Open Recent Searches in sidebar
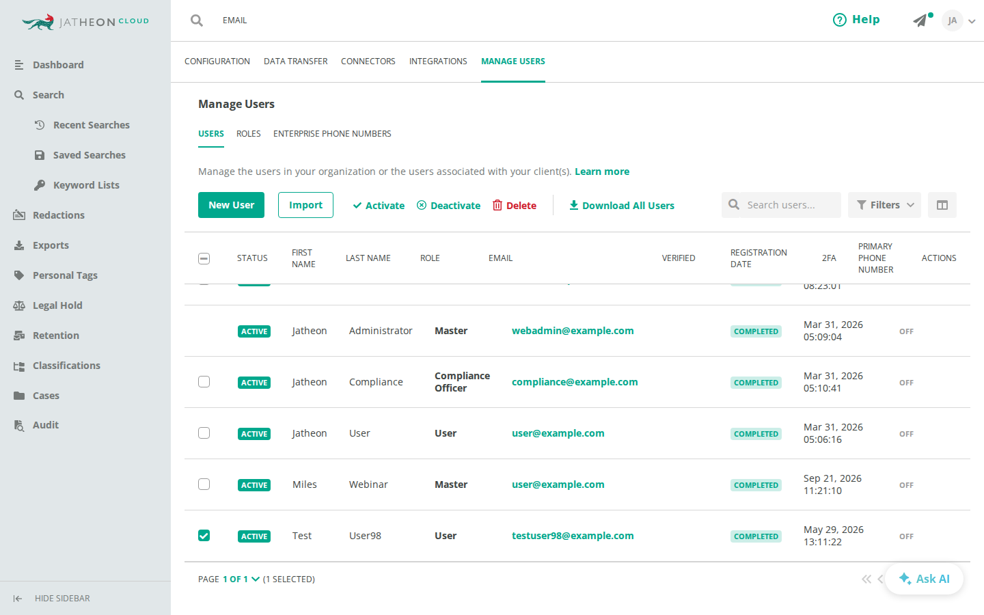 pos(92,125)
